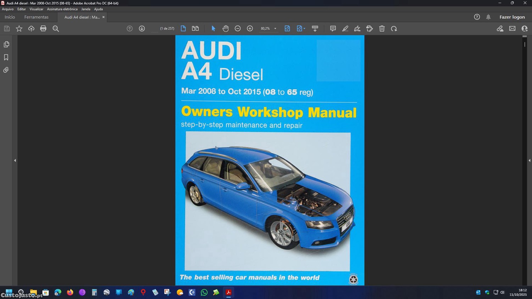Click the trash delete icon in the toolbar
The image size is (532, 299).
tap(382, 29)
